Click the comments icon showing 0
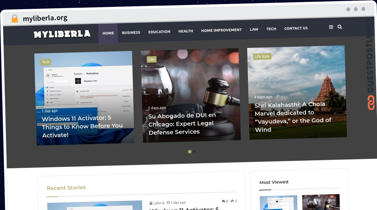 click(223, 201)
